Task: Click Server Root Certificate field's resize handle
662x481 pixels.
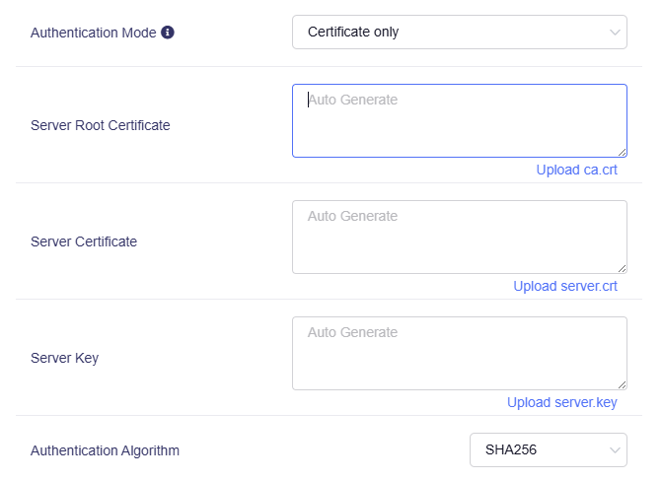Action: (622, 152)
